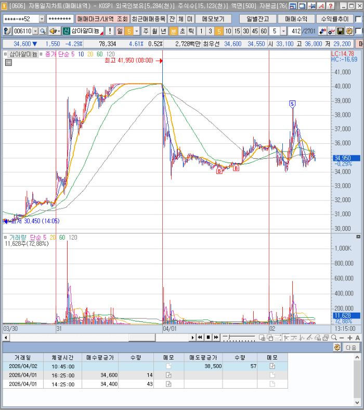Viewport: 364px width, 410px height.
Task: Click the crosshair cursor tool icon below chart
Action: 286,338
